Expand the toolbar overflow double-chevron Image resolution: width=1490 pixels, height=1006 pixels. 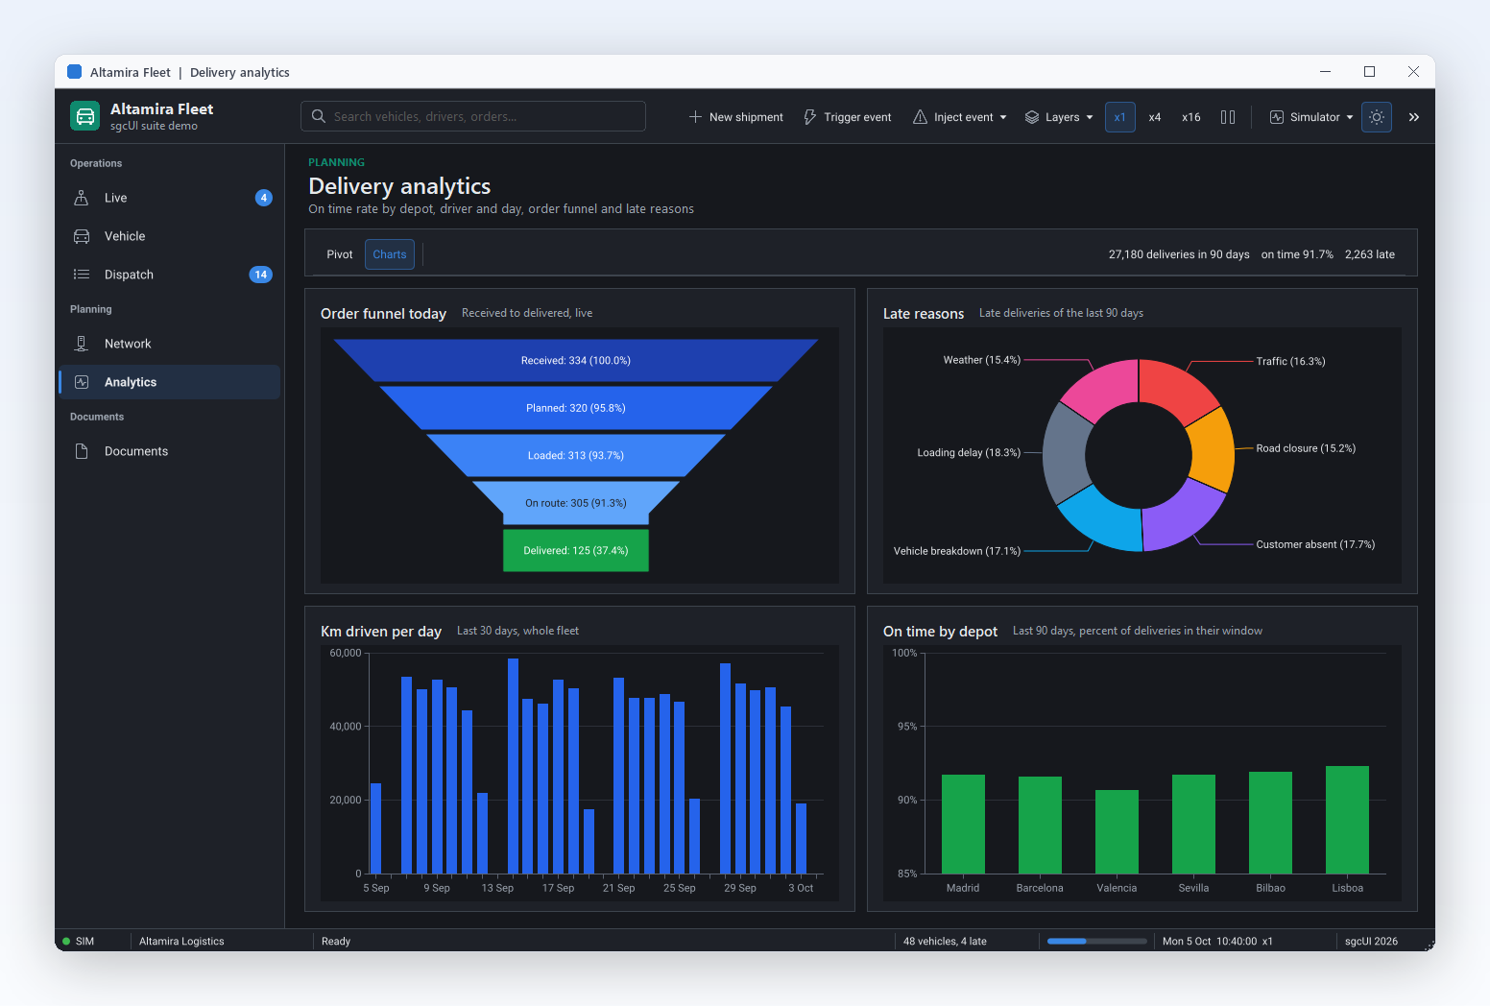click(x=1414, y=117)
